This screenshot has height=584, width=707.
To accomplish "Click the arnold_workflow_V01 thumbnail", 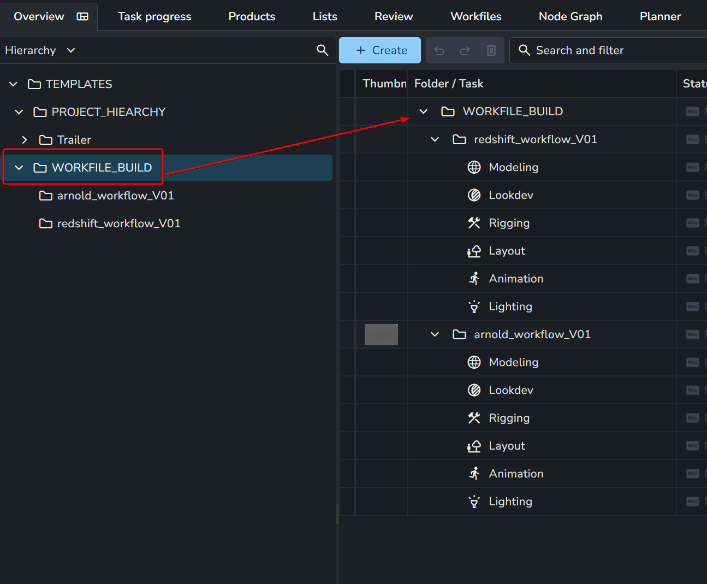I will tap(381, 334).
